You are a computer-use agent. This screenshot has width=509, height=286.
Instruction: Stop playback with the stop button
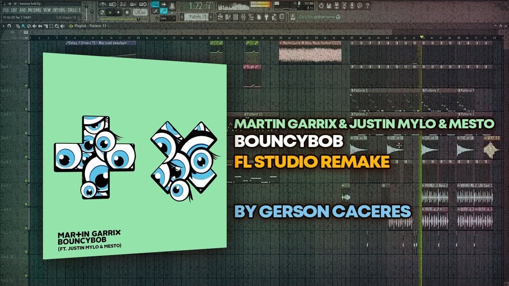[x=118, y=12]
